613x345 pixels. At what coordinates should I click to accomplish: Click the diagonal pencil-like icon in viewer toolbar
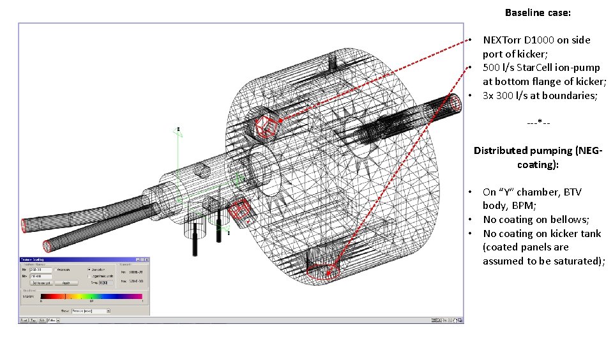(x=444, y=320)
